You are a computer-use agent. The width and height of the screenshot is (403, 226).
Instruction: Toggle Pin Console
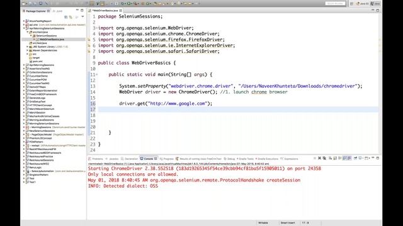[355, 158]
